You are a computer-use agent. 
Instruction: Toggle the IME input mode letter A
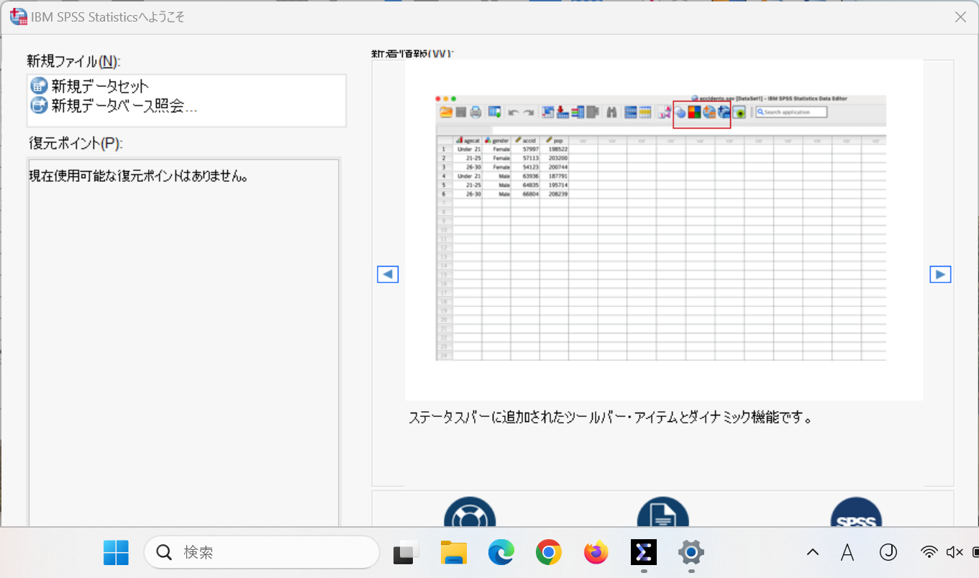848,553
